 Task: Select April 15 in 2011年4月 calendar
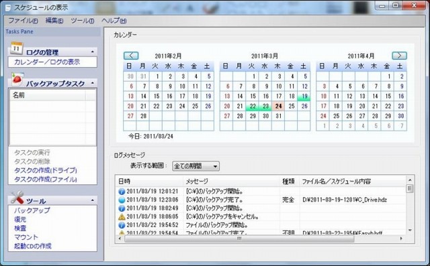coord(388,96)
